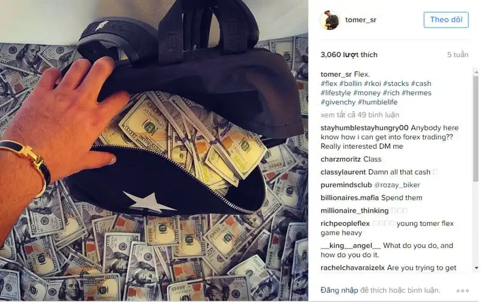481x302 pixels.
Task: Click the comments scrollbar thumb
Action: [476, 128]
